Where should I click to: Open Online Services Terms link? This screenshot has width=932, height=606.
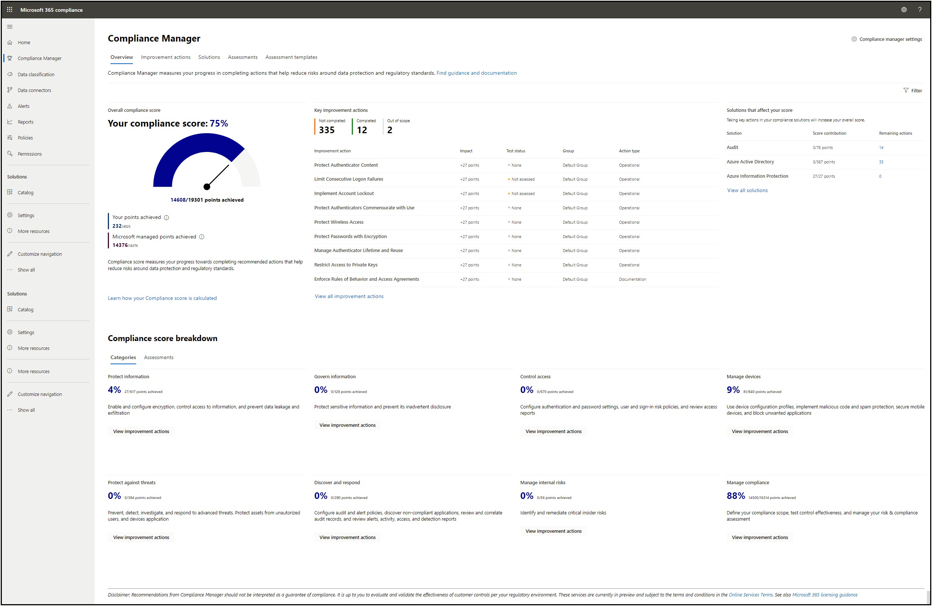tap(750, 595)
